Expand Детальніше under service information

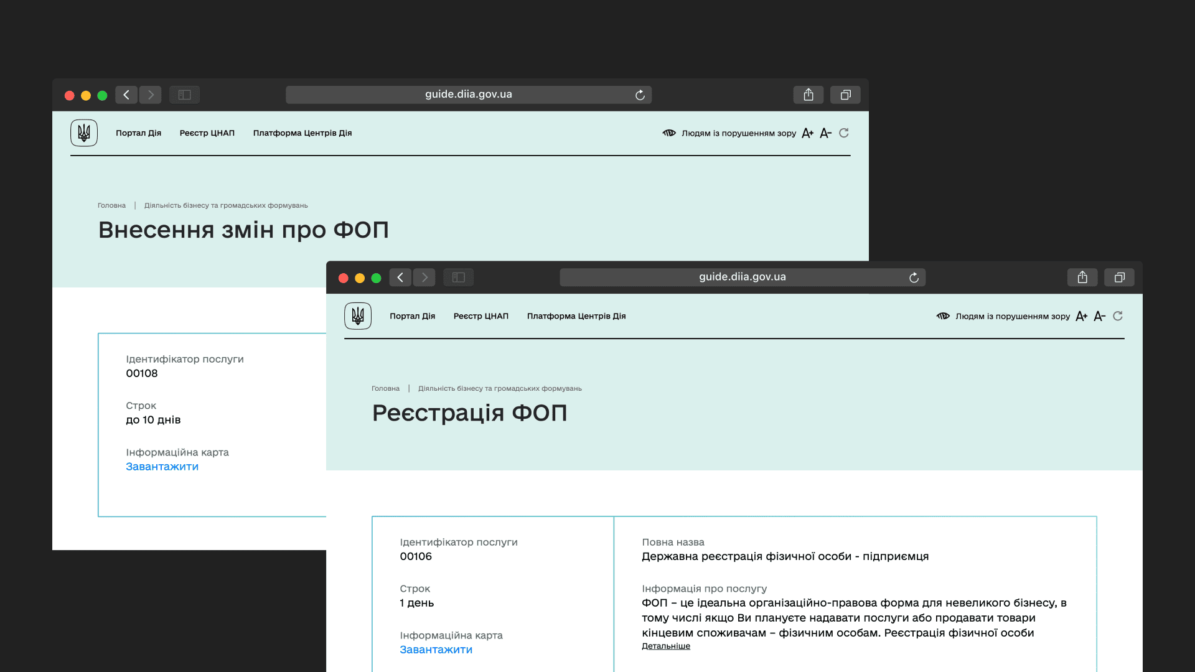pos(666,646)
